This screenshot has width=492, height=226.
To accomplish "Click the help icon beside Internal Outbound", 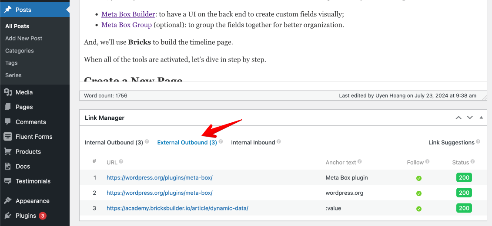I will pyautogui.click(x=147, y=141).
